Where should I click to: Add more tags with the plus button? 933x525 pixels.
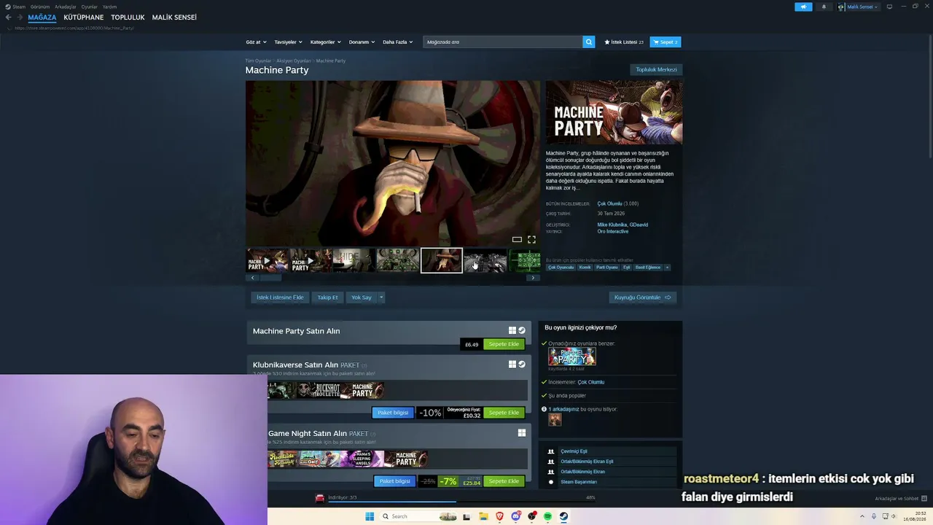click(x=667, y=268)
